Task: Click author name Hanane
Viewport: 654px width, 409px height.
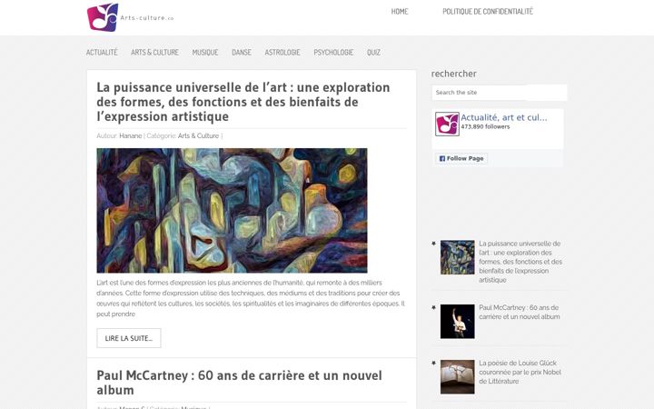Action: click(x=131, y=135)
